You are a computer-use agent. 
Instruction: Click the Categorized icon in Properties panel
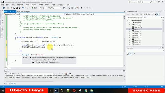click(x=128, y=54)
